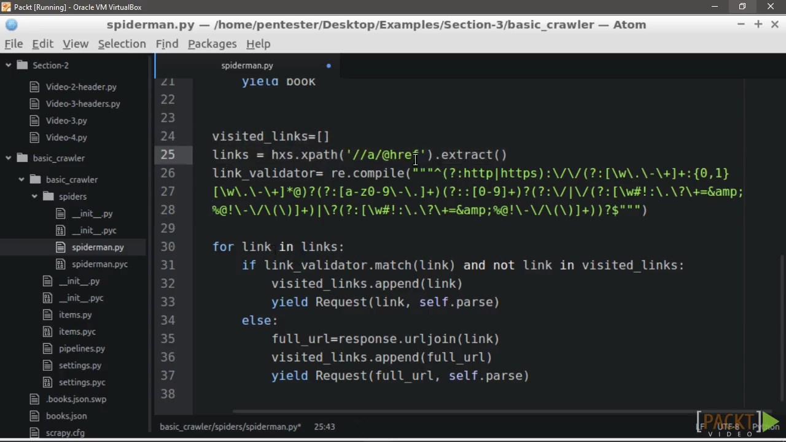
Task: Open scrapy.cfg in the tree view
Action: pyautogui.click(x=65, y=433)
